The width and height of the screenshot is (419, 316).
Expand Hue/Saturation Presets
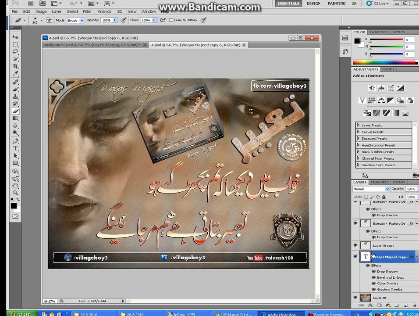(358, 145)
